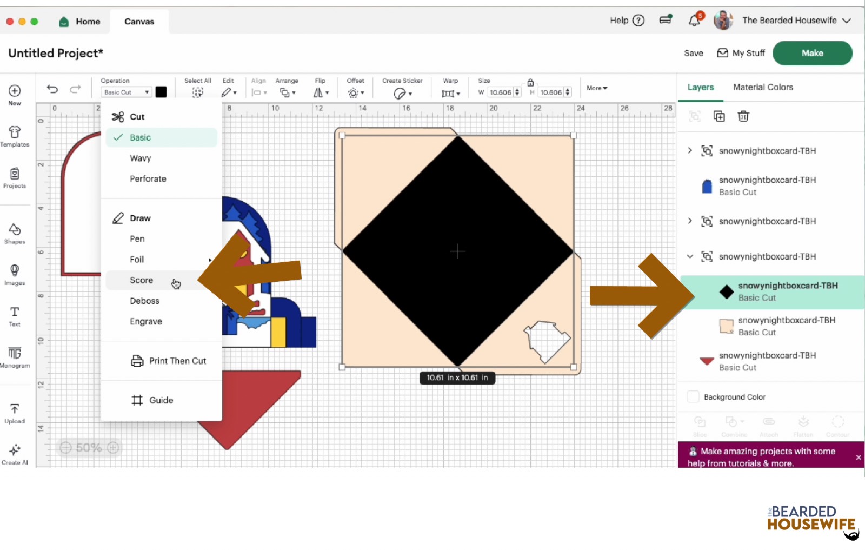Click the Upload icon in sidebar
The image size is (865, 550).
tap(15, 413)
